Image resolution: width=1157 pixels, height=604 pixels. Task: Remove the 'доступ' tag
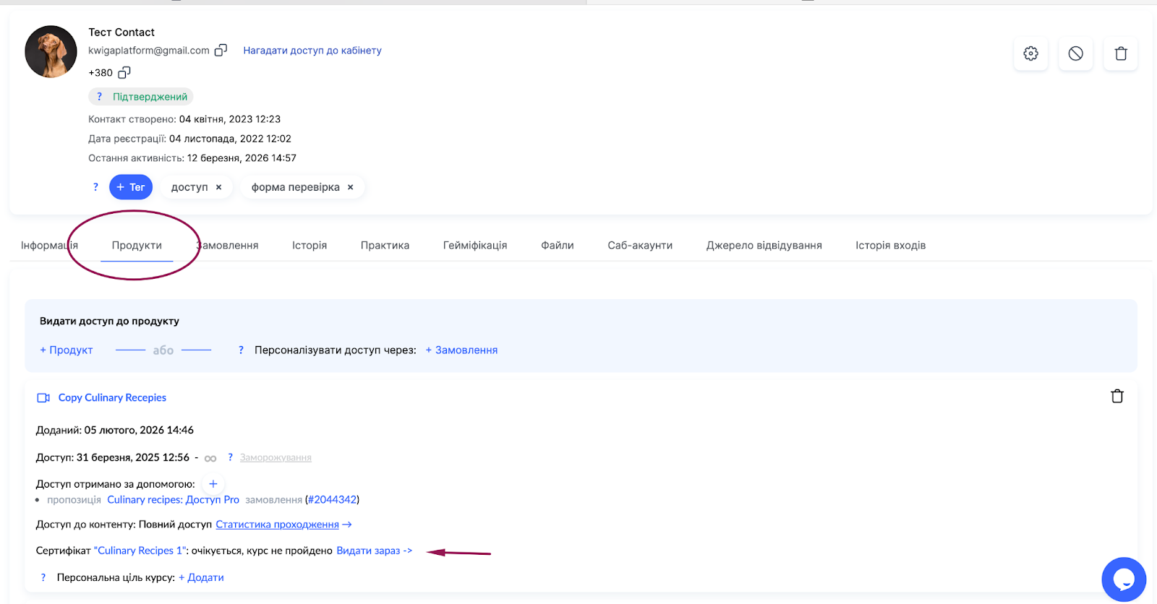pyautogui.click(x=219, y=187)
